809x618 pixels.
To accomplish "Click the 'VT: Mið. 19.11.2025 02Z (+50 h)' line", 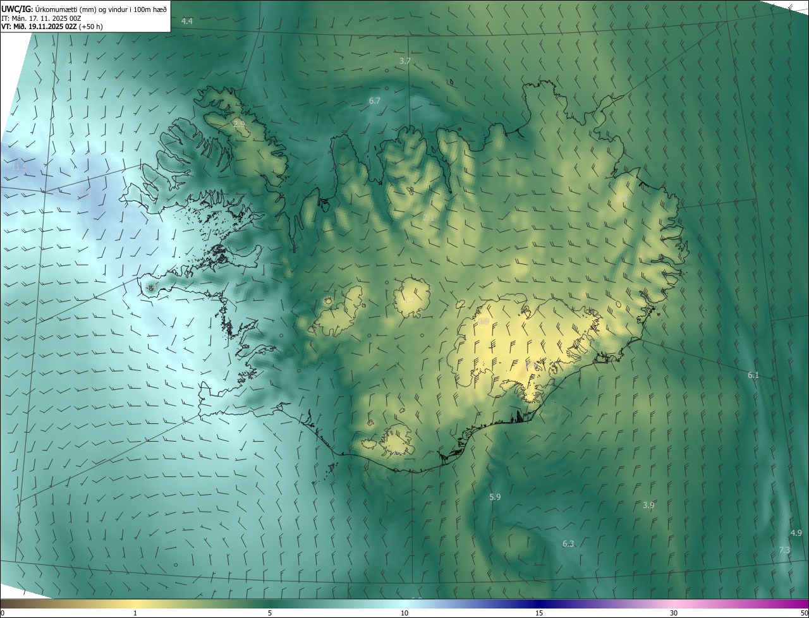I will pyautogui.click(x=52, y=27).
